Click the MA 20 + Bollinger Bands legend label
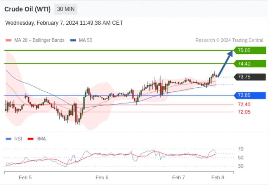The height and width of the screenshot is (188, 268). [x=39, y=40]
